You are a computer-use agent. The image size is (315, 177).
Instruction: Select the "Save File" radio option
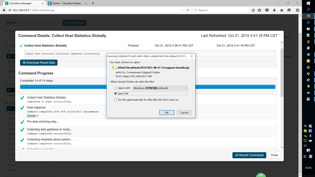click(x=116, y=93)
